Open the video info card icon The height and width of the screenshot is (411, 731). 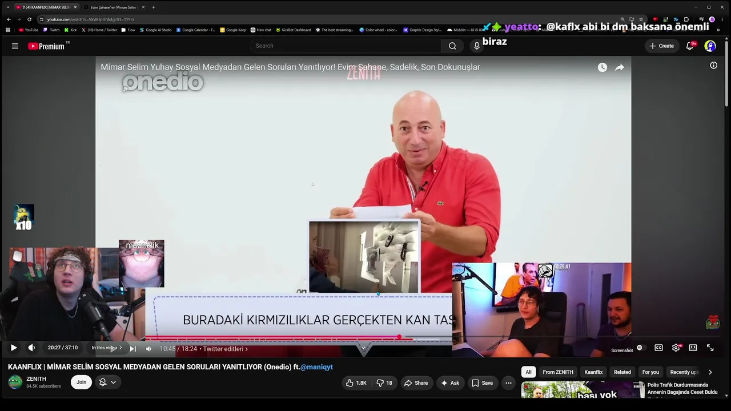point(713,66)
